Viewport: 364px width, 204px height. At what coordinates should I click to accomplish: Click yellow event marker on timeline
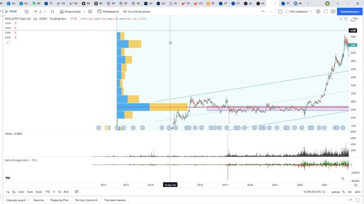(107, 127)
